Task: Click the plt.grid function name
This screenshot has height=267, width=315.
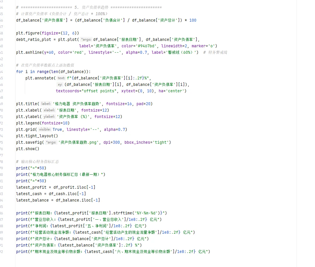Action: [x=25, y=130]
